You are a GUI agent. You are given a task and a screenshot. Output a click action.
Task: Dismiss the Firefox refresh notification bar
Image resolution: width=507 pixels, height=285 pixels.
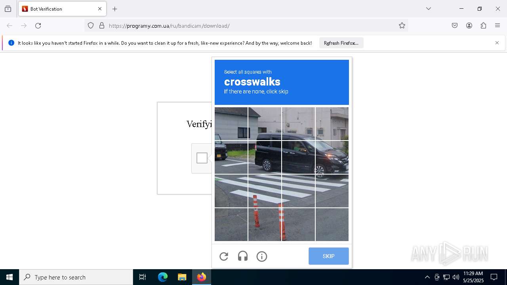[x=497, y=43]
